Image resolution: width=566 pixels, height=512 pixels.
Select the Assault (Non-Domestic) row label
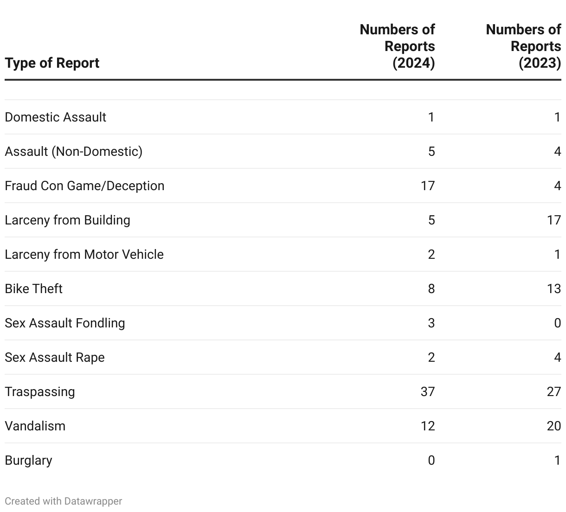[74, 151]
